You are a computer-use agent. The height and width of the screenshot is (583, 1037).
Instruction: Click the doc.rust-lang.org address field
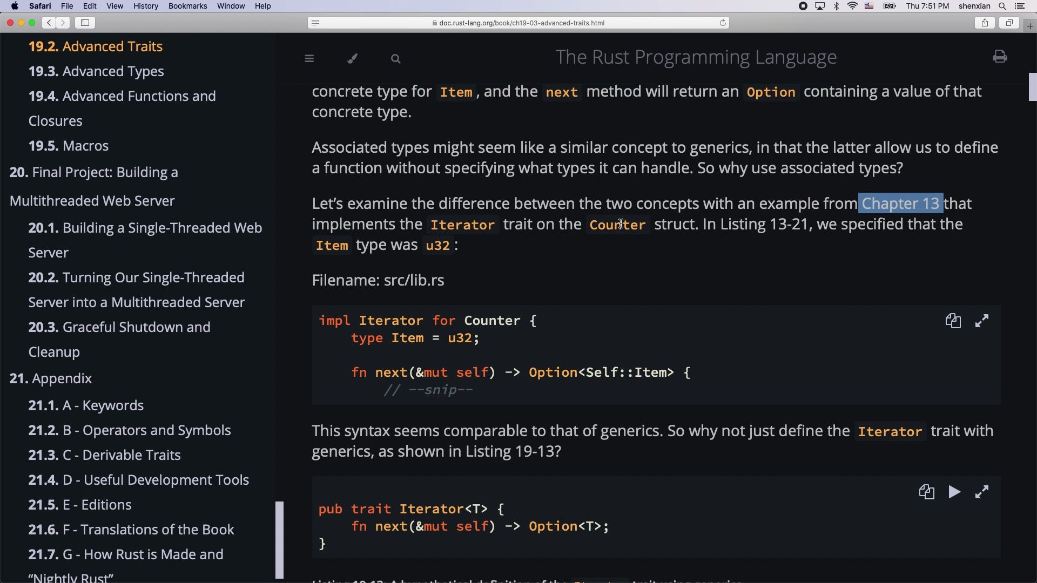tap(521, 23)
